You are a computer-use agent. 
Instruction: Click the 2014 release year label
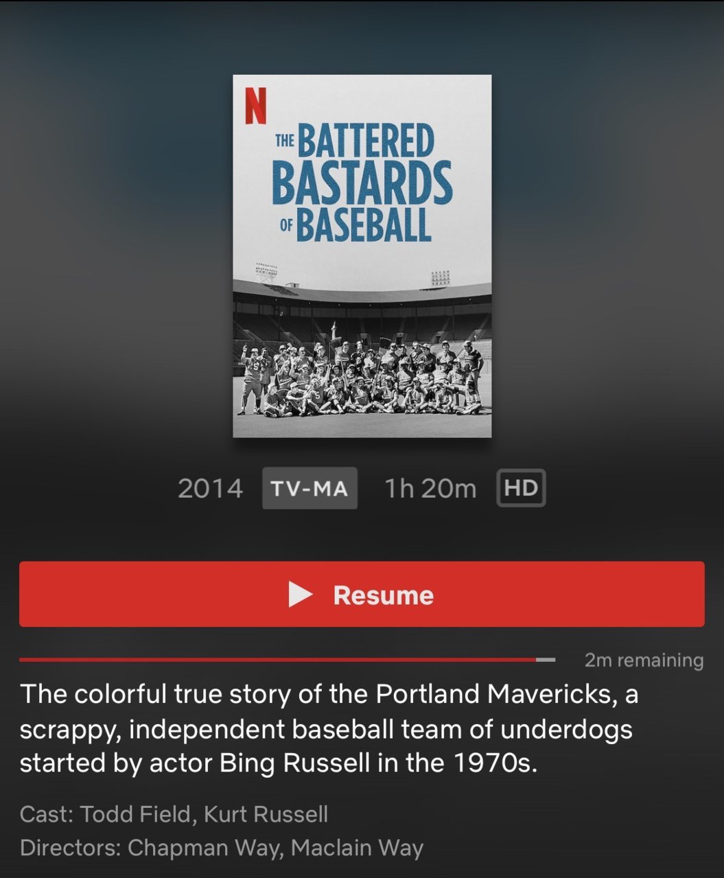210,489
